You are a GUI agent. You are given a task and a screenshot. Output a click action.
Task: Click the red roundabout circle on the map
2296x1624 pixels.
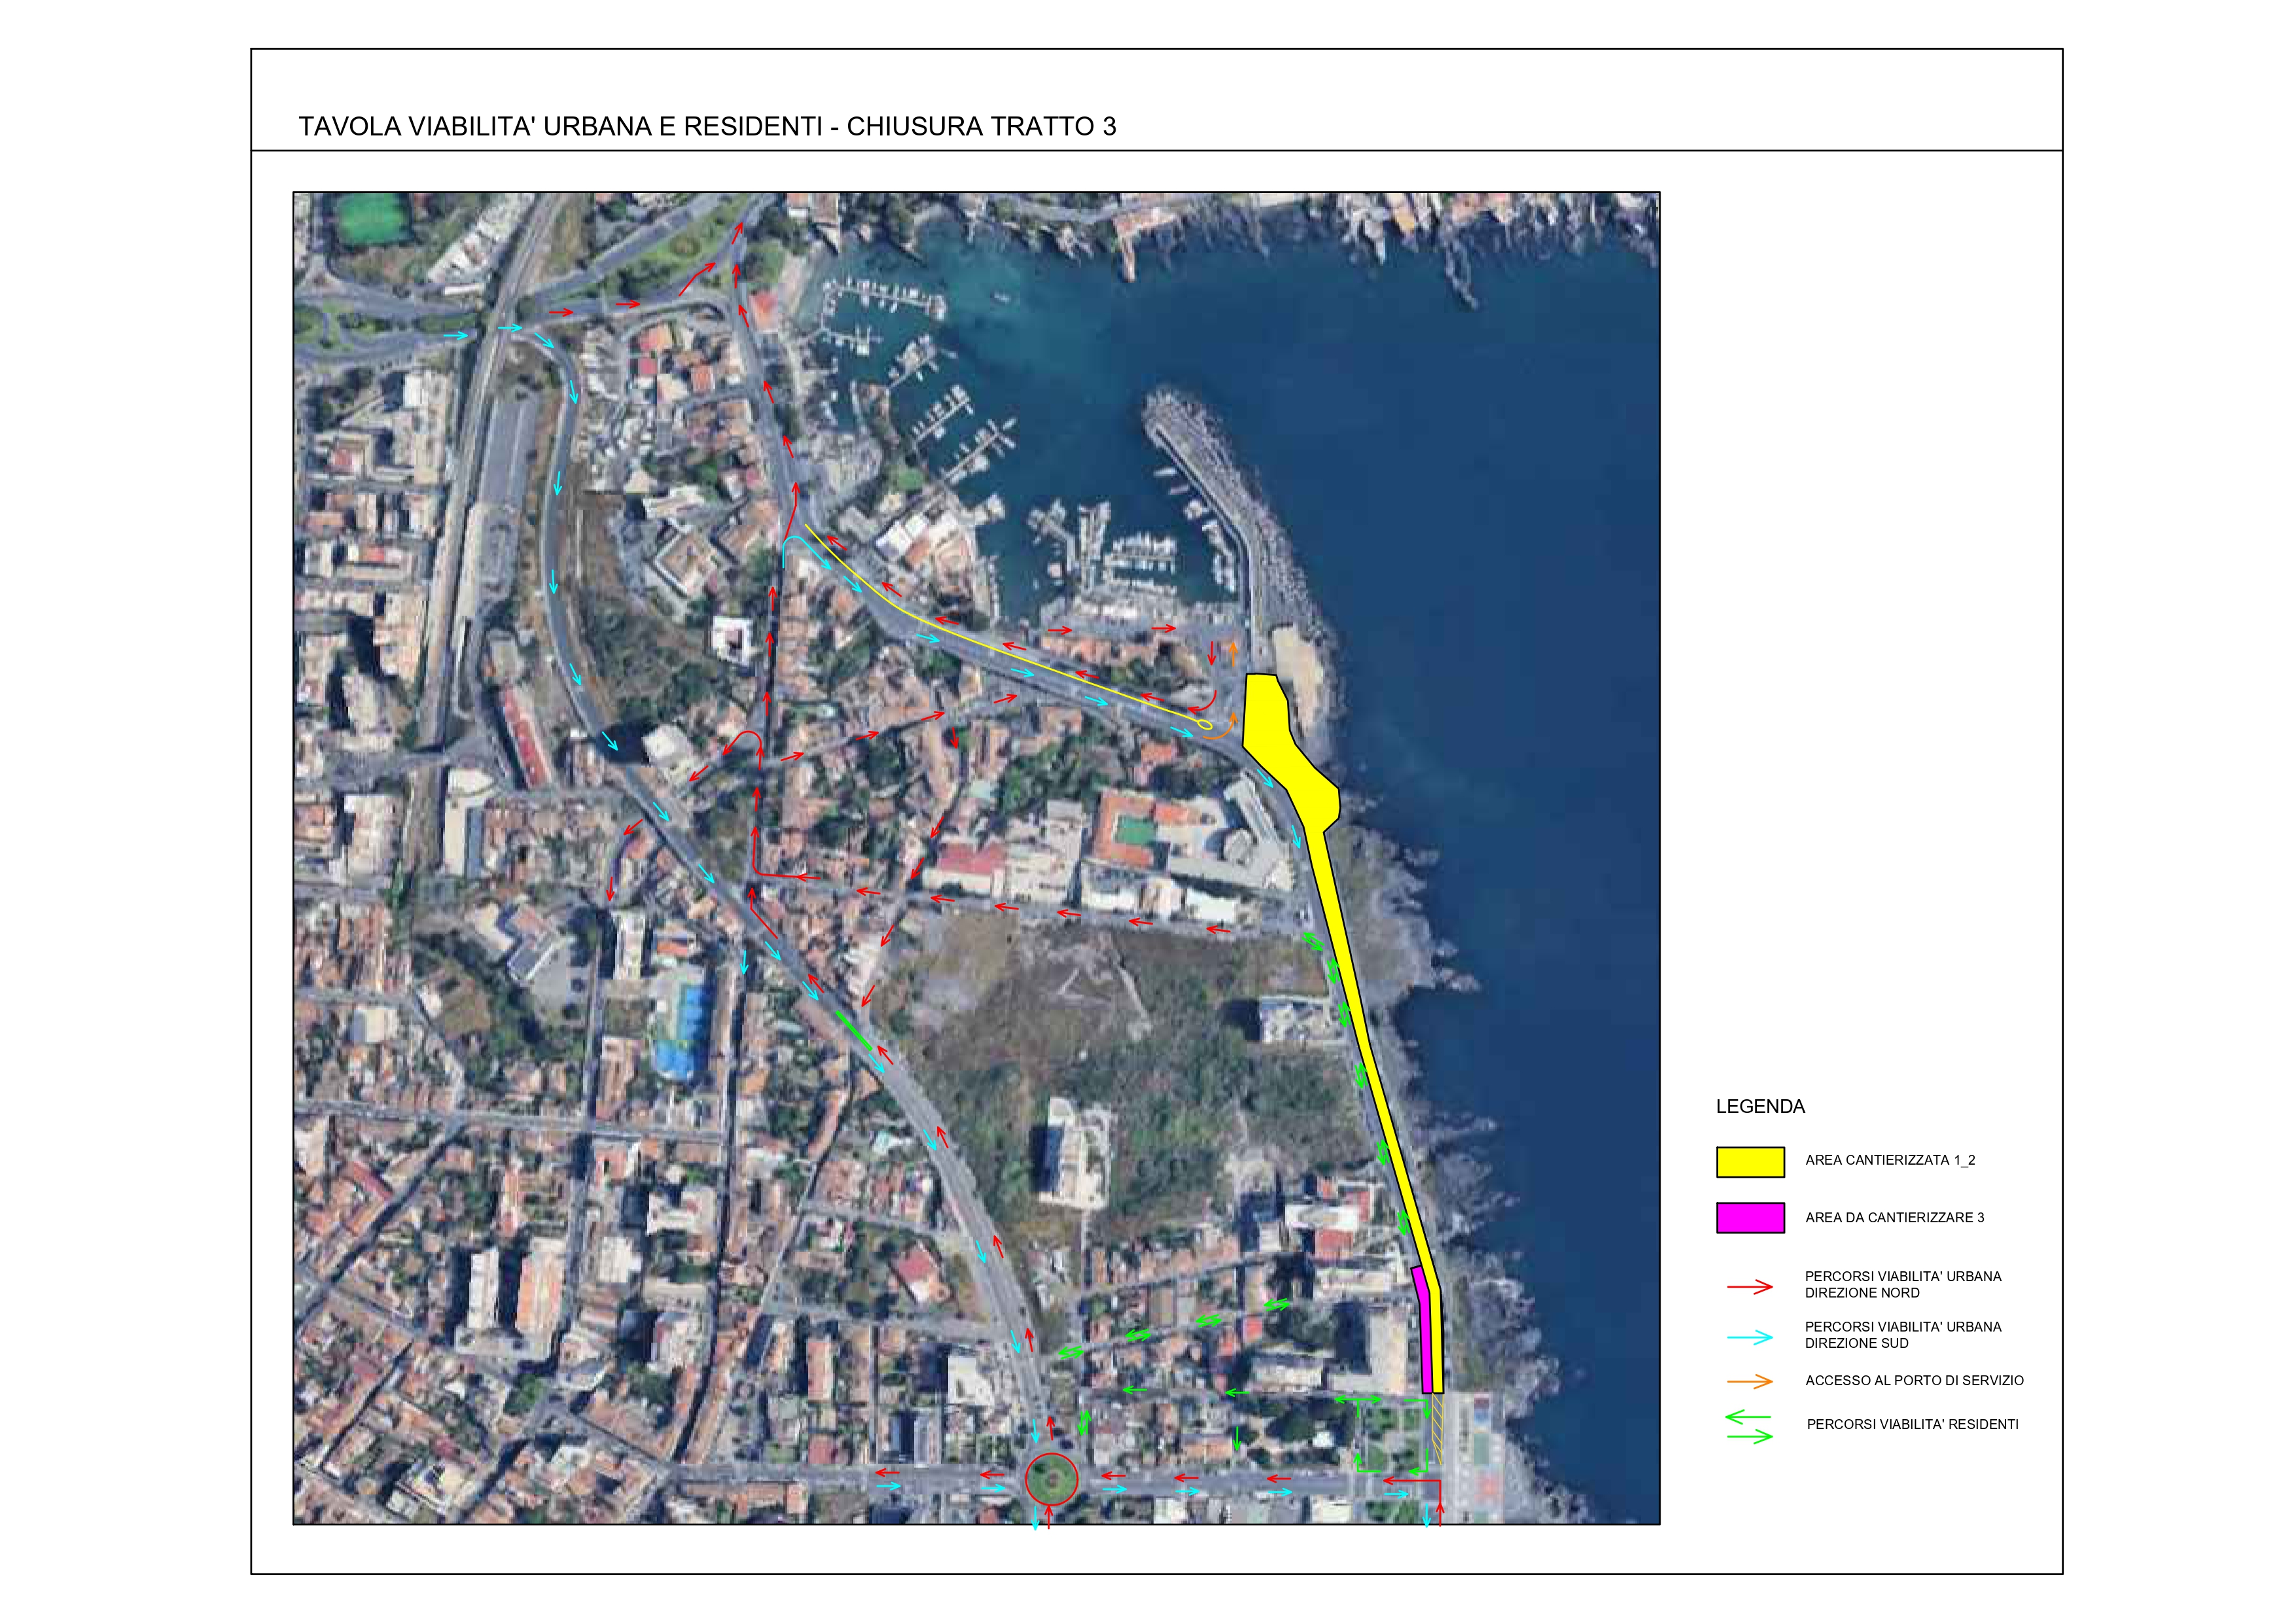point(1051,1479)
